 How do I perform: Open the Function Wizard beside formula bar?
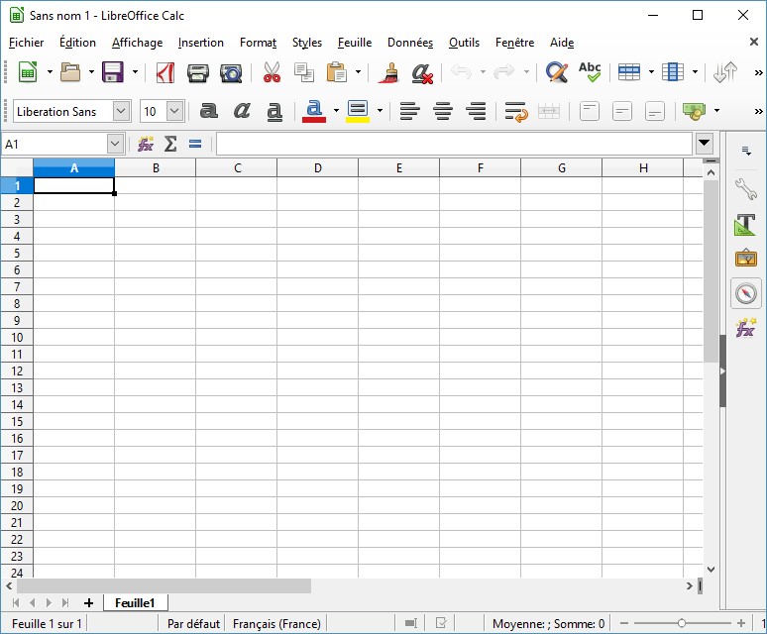(146, 144)
